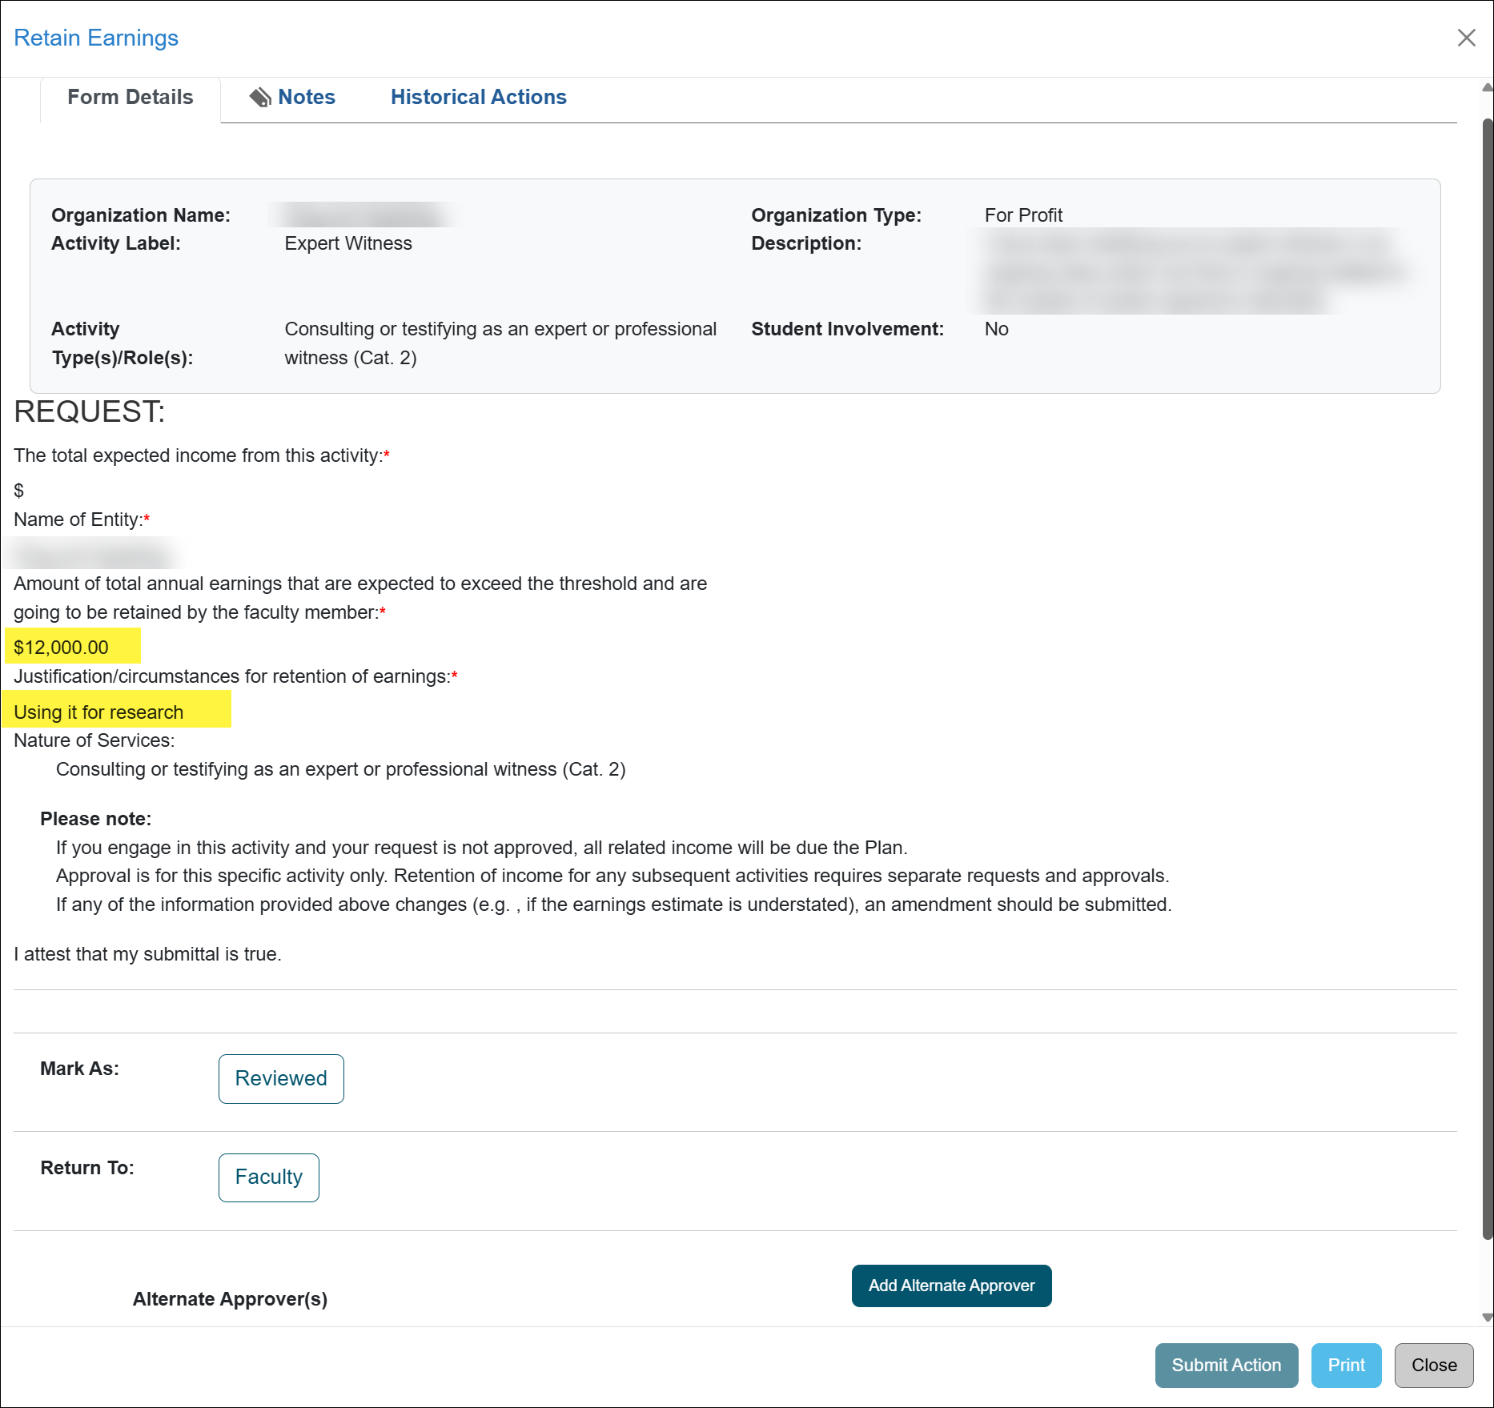Click the blurred Description text block
Viewport: 1494px width, 1408px height.
1193,272
